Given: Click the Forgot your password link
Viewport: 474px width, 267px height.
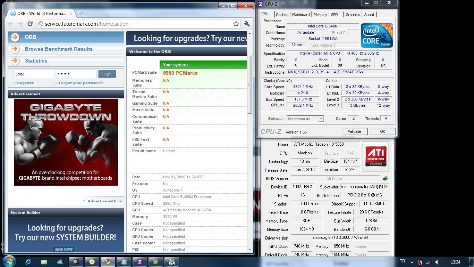Looking at the screenshot, I should click(81, 83).
